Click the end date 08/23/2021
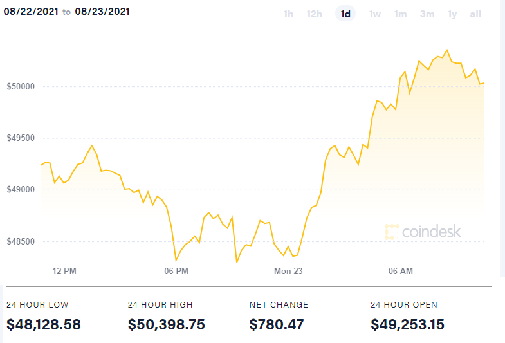The width and height of the screenshot is (505, 343). [x=104, y=12]
